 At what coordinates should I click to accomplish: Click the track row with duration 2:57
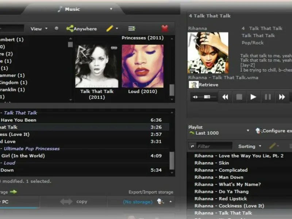coord(85,134)
